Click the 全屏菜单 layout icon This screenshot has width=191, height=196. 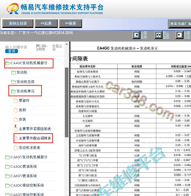(136, 35)
